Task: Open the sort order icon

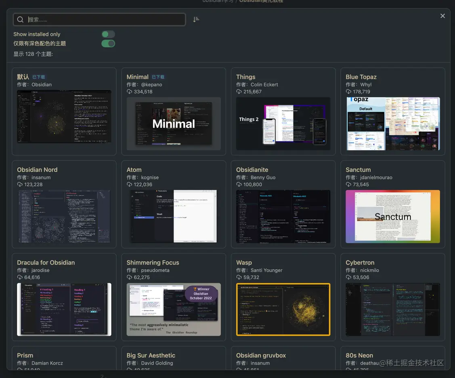Action: (196, 19)
